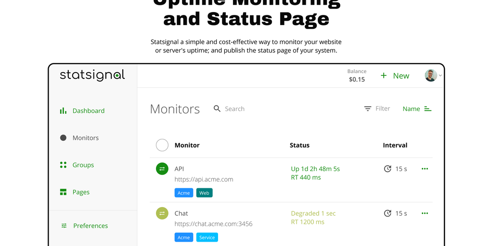Change sort order via Name
The image size is (493, 246).
(417, 109)
